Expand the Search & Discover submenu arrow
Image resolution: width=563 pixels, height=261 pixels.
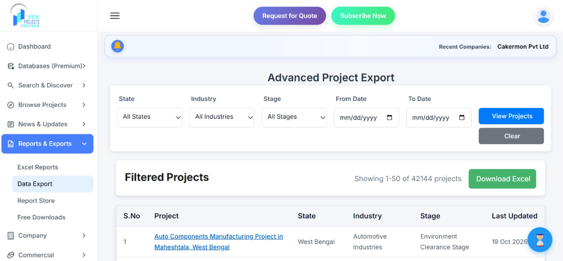(x=84, y=85)
